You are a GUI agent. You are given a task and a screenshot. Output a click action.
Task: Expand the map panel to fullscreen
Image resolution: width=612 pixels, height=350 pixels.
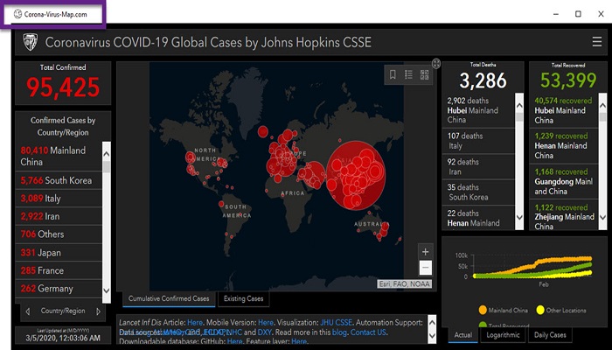tap(436, 64)
